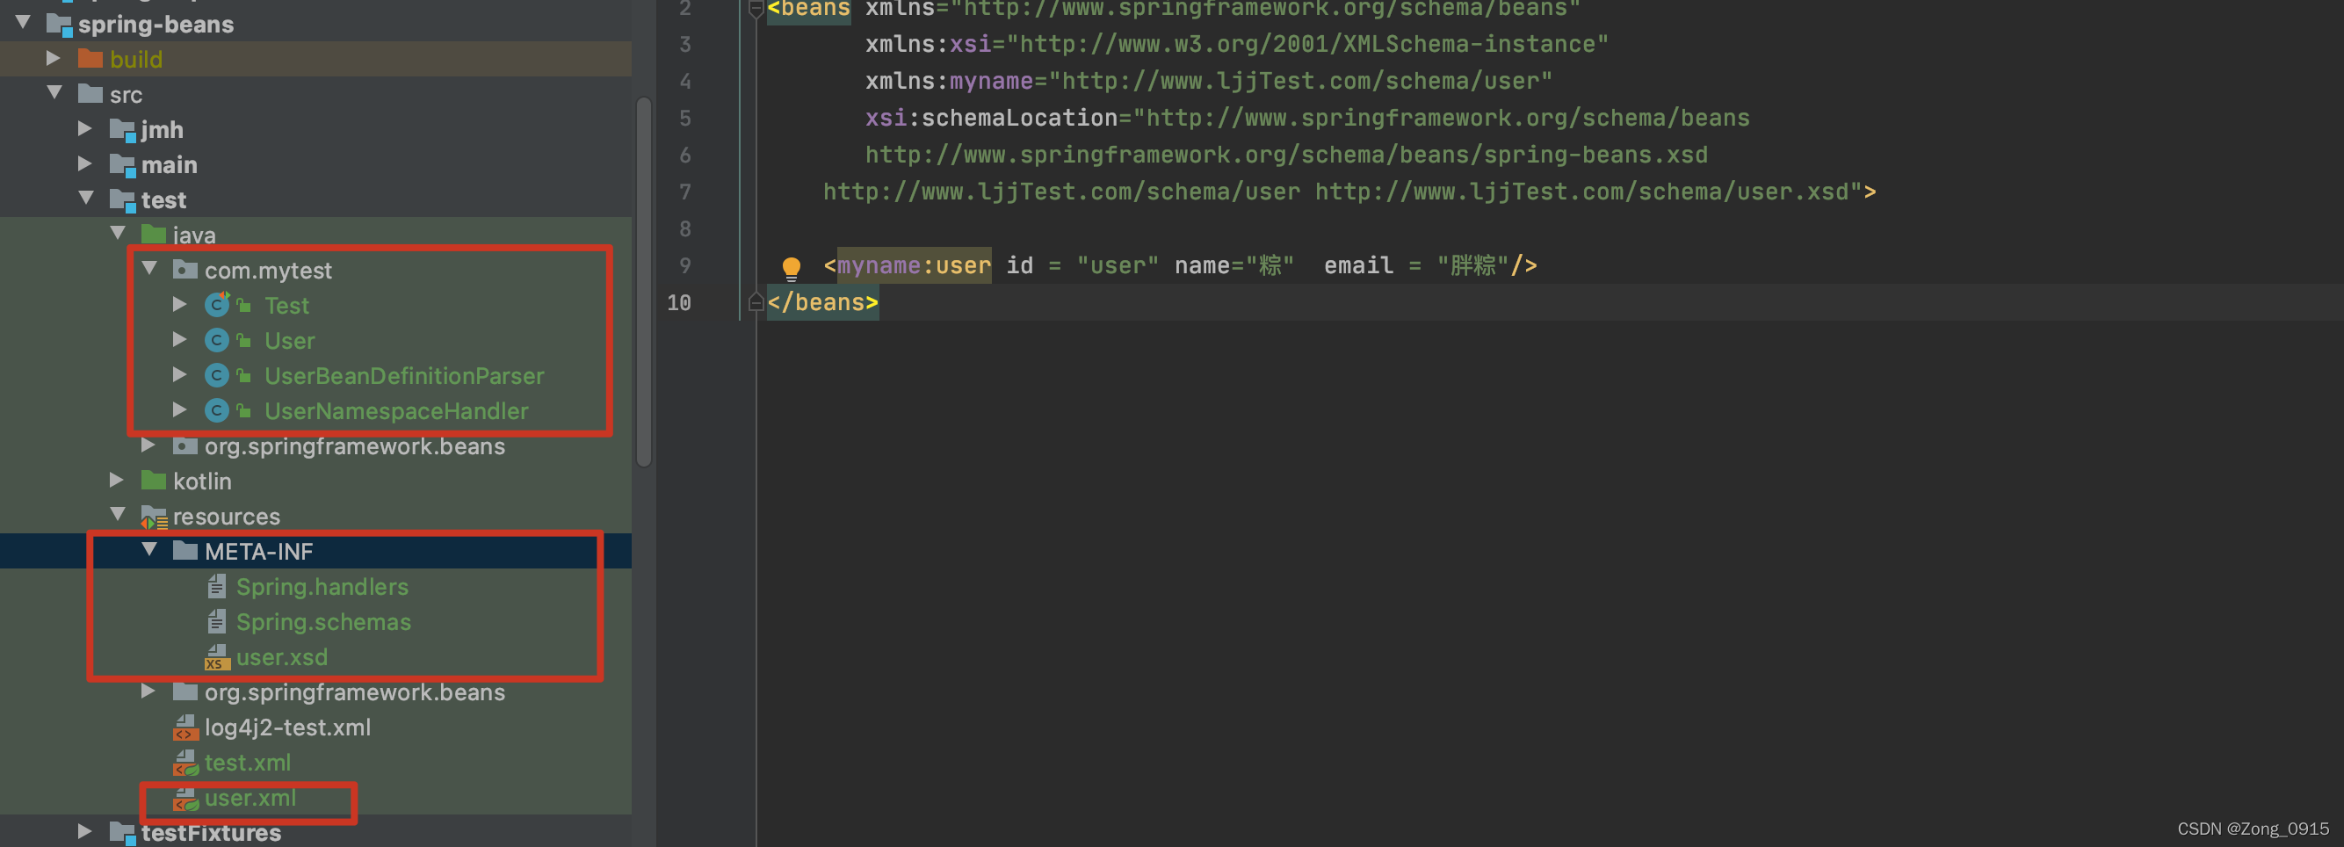
Task: Collapse the src folder arrow
Action: click(54, 93)
